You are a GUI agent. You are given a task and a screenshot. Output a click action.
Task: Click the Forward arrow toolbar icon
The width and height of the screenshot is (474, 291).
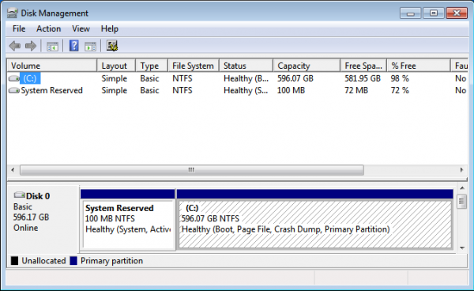coord(31,46)
